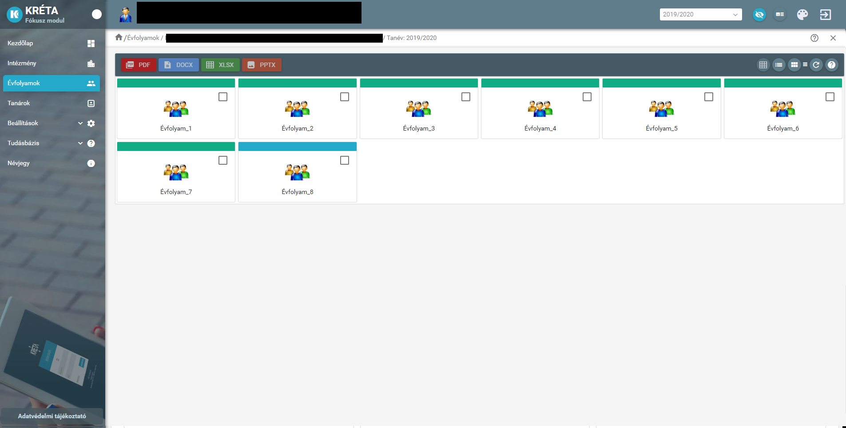Check the Évfolyam_2 checkbox
Image resolution: width=846 pixels, height=428 pixels.
point(345,97)
